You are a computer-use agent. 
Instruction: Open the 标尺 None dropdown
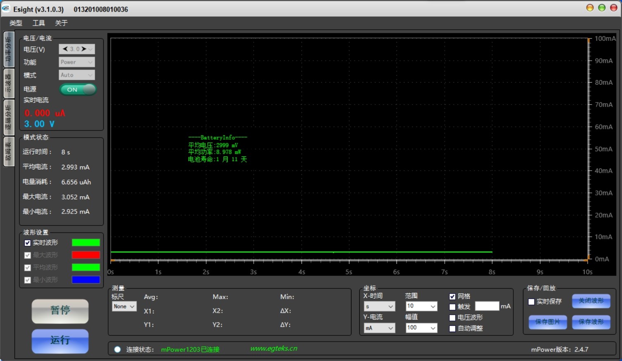pos(124,306)
